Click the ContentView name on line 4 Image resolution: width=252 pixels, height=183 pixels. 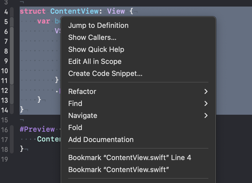click(74, 11)
